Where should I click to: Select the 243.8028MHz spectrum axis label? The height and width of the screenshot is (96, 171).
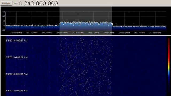click(x=62, y=33)
